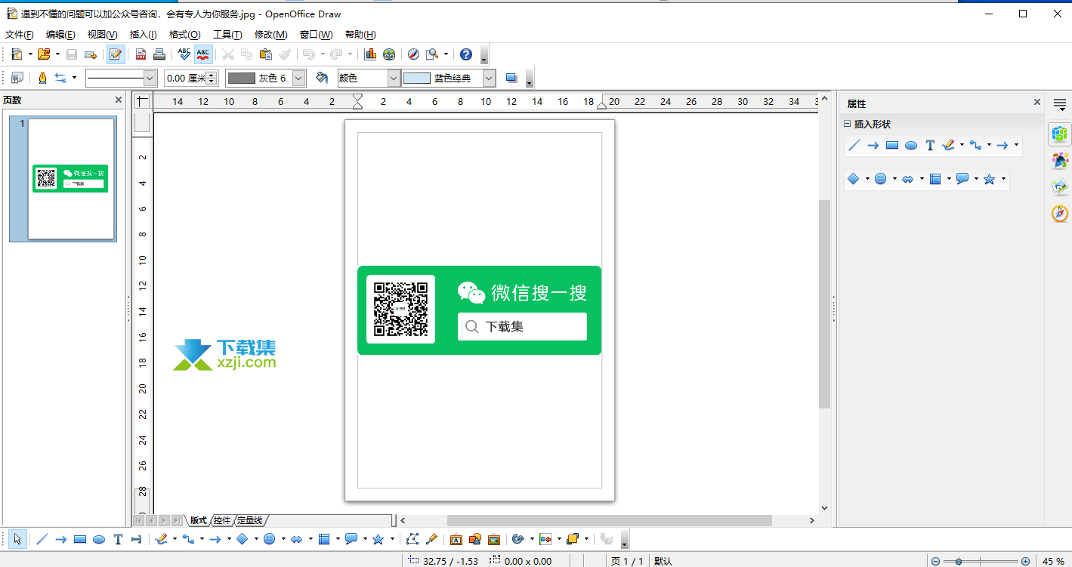This screenshot has height=567, width=1072.
Task: Insert picture From File in bottom toolbar
Action: [474, 539]
